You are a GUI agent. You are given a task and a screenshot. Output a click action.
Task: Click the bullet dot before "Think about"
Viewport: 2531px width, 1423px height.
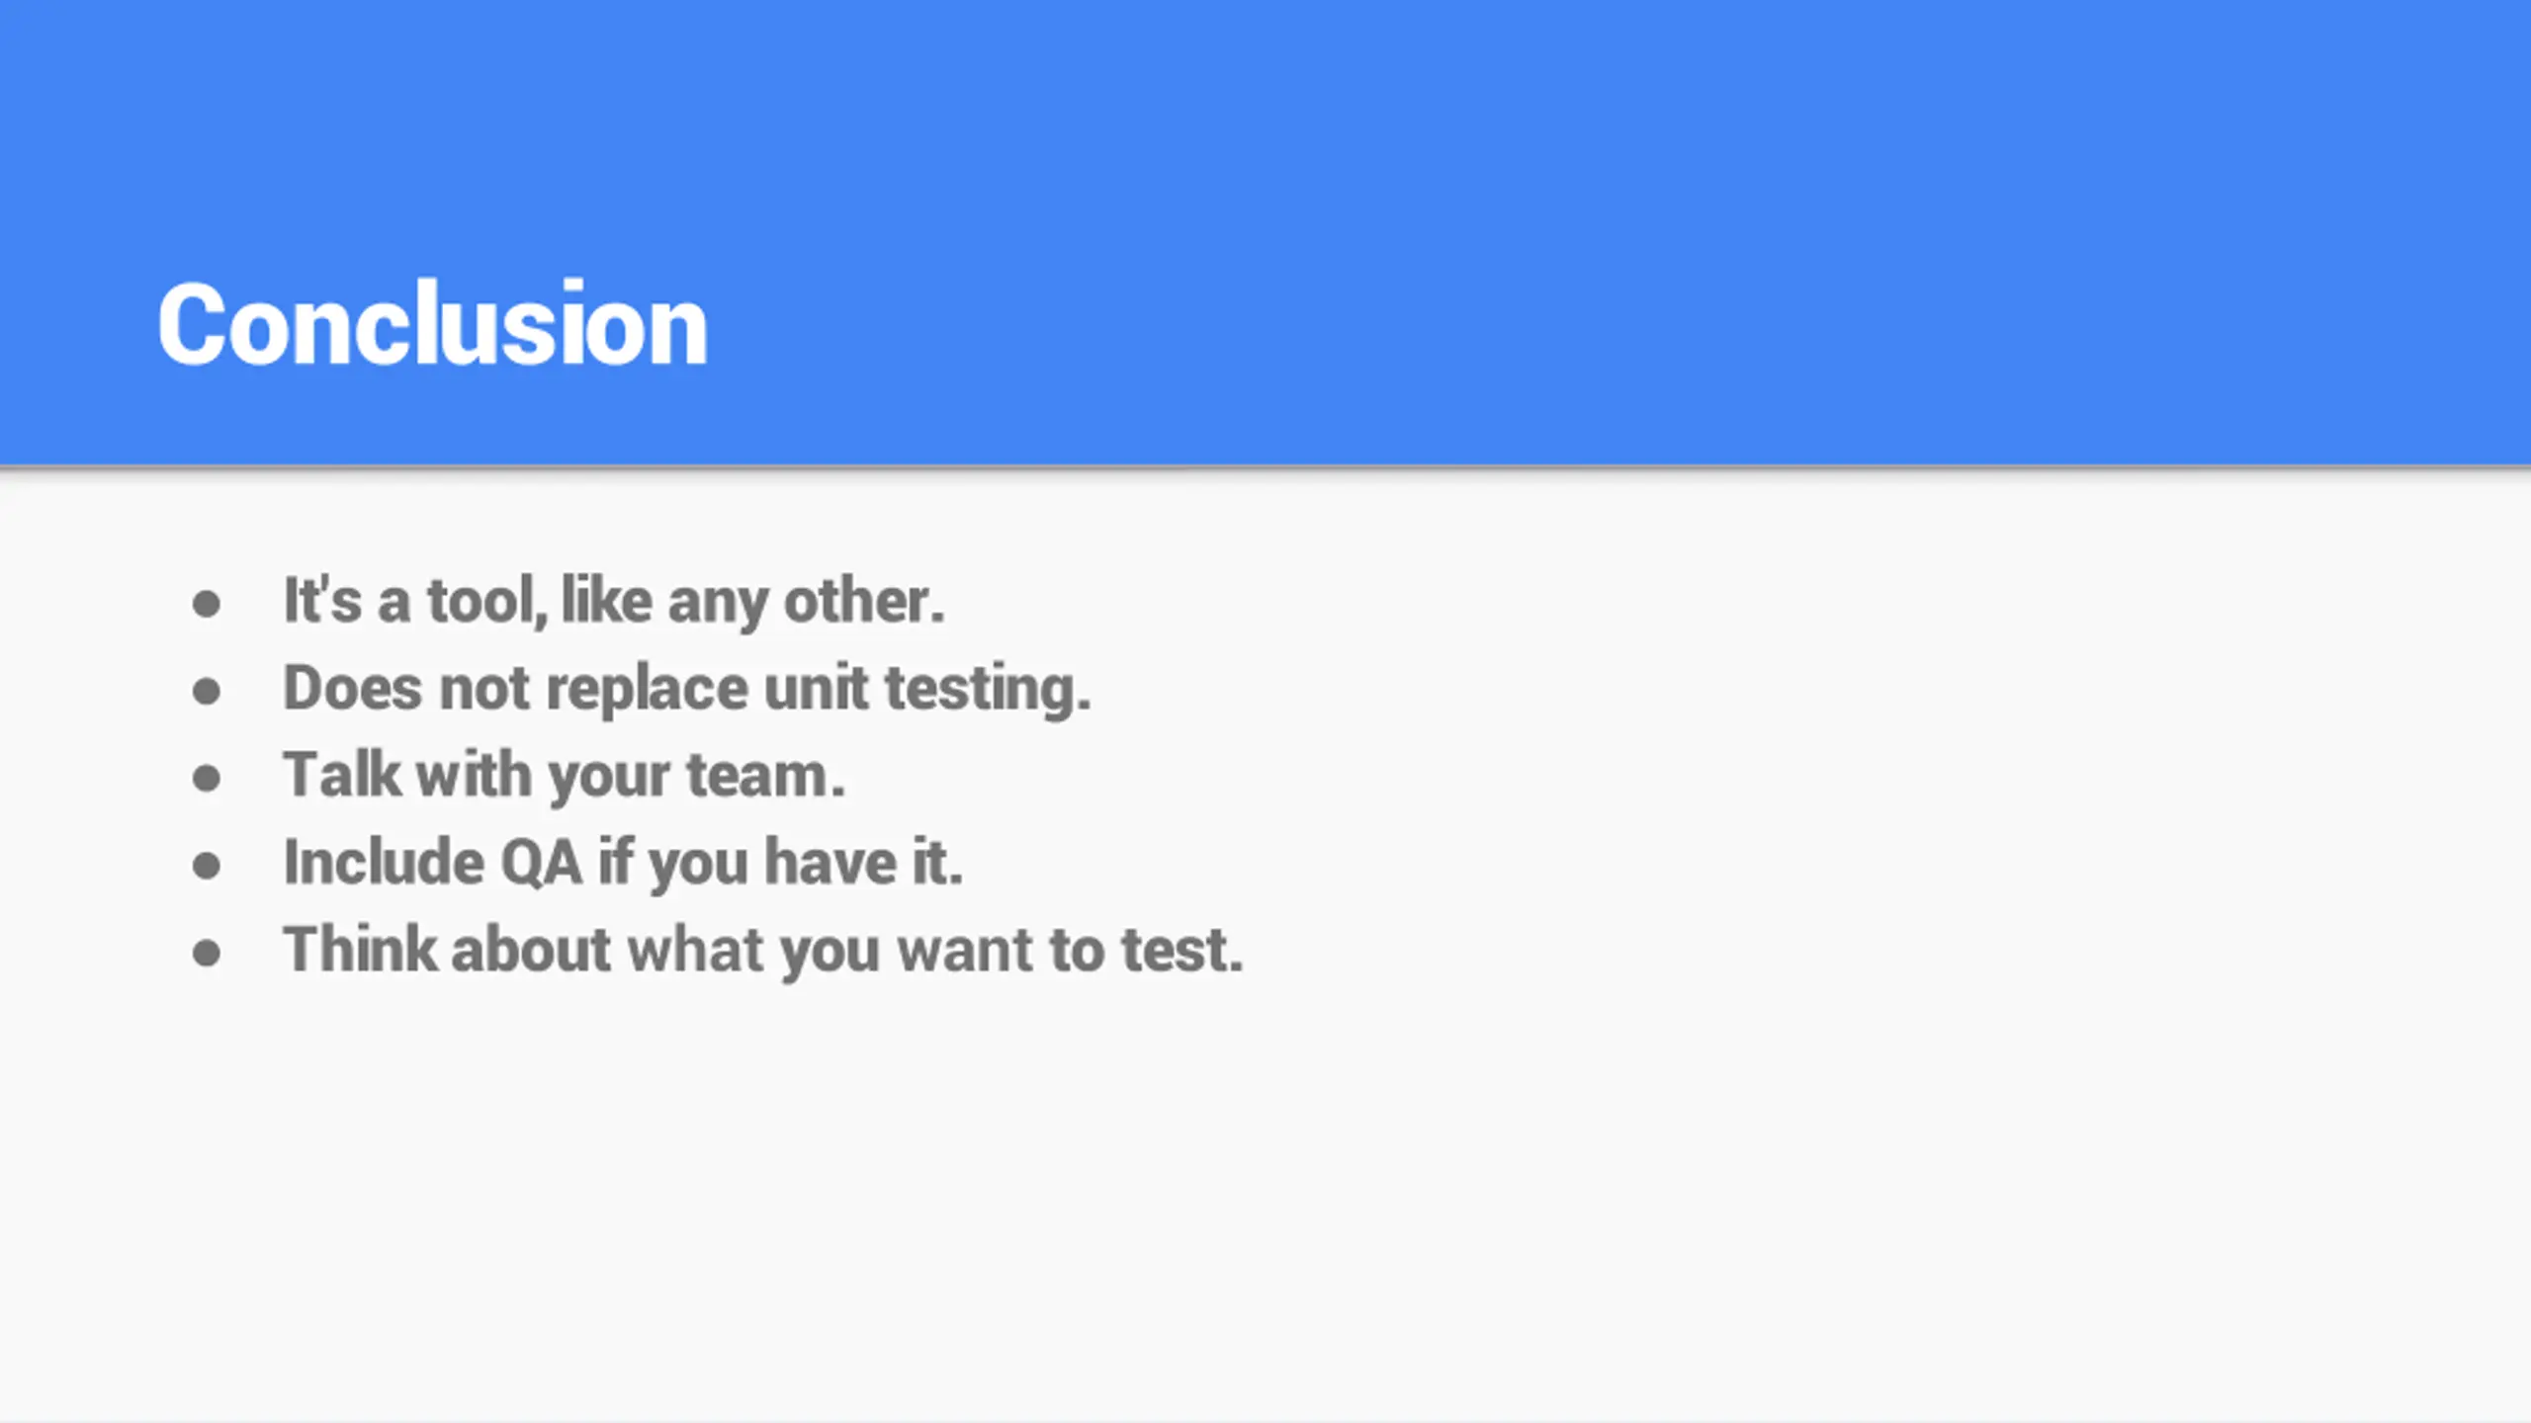[206, 953]
